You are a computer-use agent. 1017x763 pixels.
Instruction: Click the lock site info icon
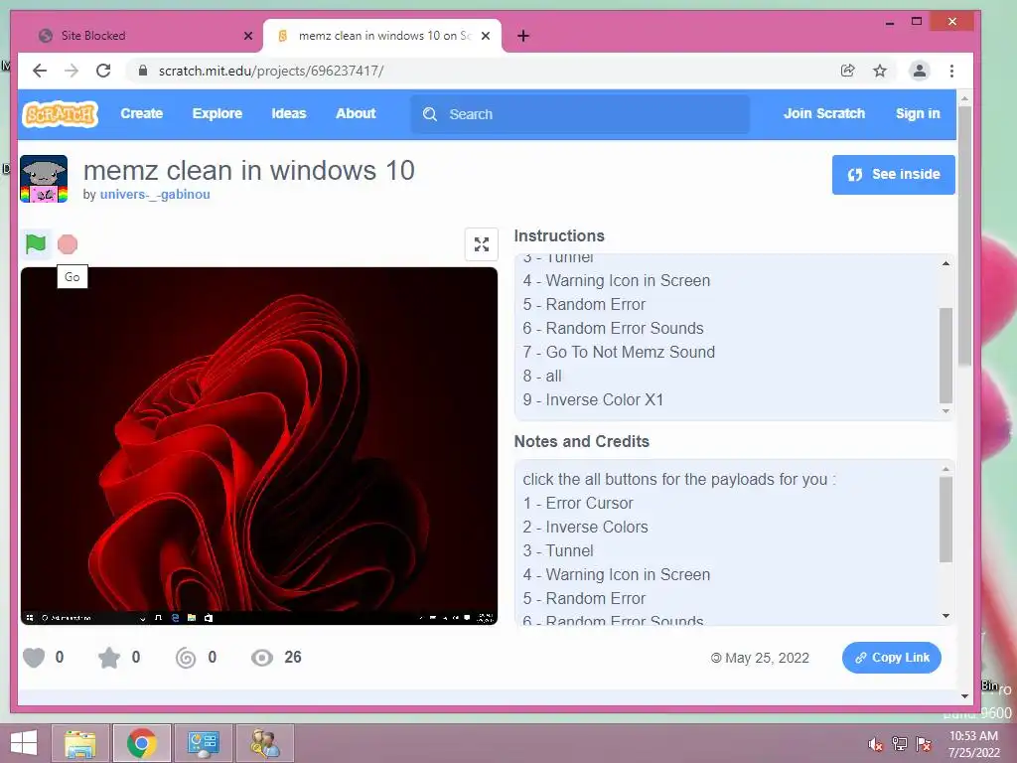click(143, 71)
